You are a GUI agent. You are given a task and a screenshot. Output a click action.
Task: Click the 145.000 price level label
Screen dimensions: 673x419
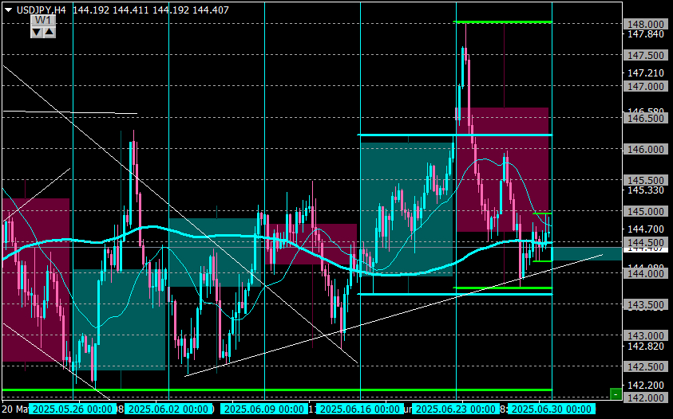pos(646,212)
